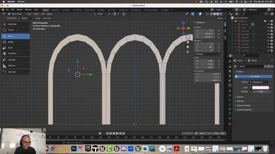Expand the Volume panel
This screenshot has width=275, height=154.
click(240, 97)
